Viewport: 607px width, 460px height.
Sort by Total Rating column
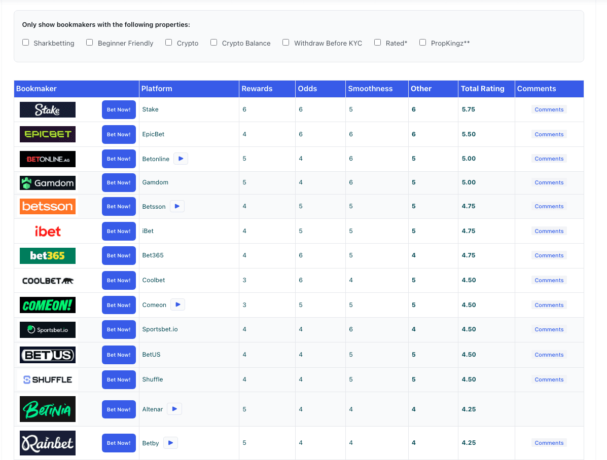pyautogui.click(x=487, y=89)
